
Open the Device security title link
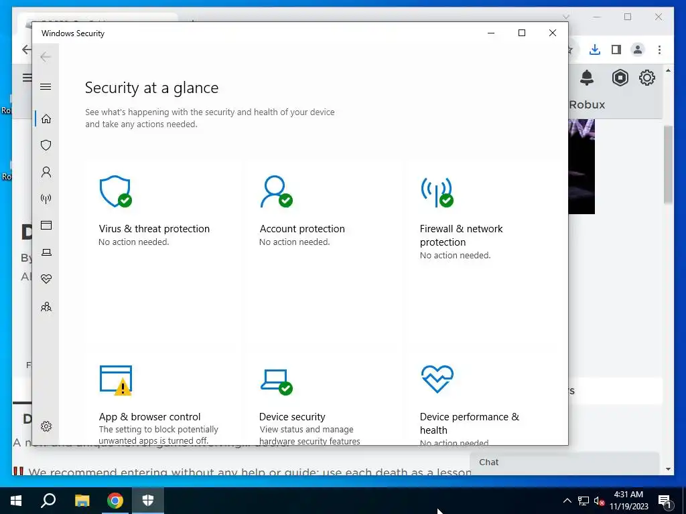[292, 416]
